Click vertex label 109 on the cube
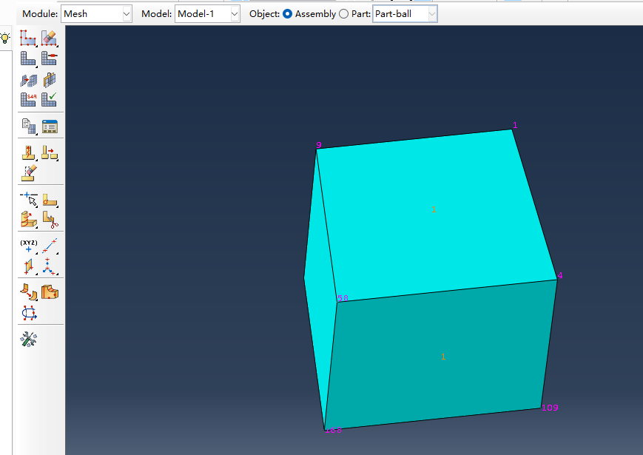The height and width of the screenshot is (455, 643). [x=550, y=408]
